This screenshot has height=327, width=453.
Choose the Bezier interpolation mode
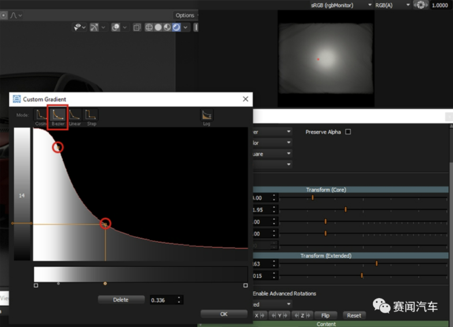click(58, 114)
